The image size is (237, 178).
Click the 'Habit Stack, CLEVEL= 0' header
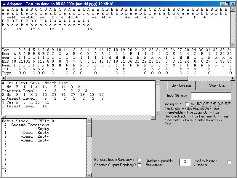coord(28,121)
